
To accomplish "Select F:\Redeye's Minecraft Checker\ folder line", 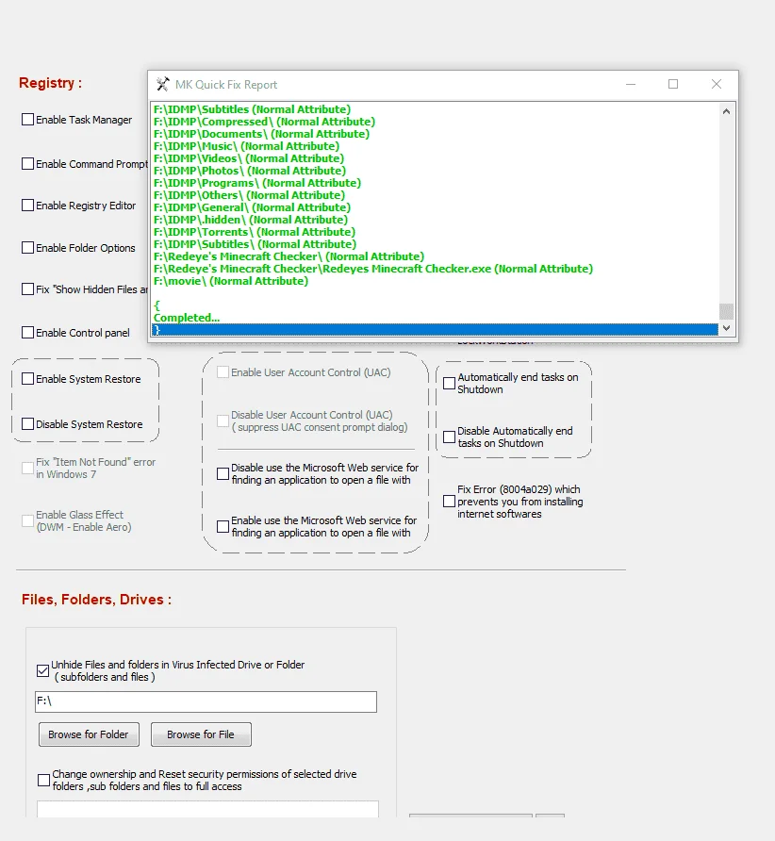I will pos(289,256).
